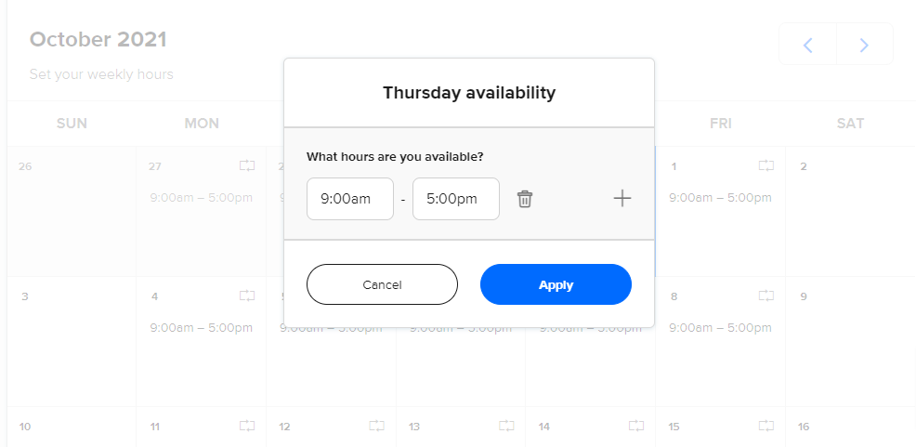Select Monday 27 hours 9:00am – 5:00pm

[201, 198]
